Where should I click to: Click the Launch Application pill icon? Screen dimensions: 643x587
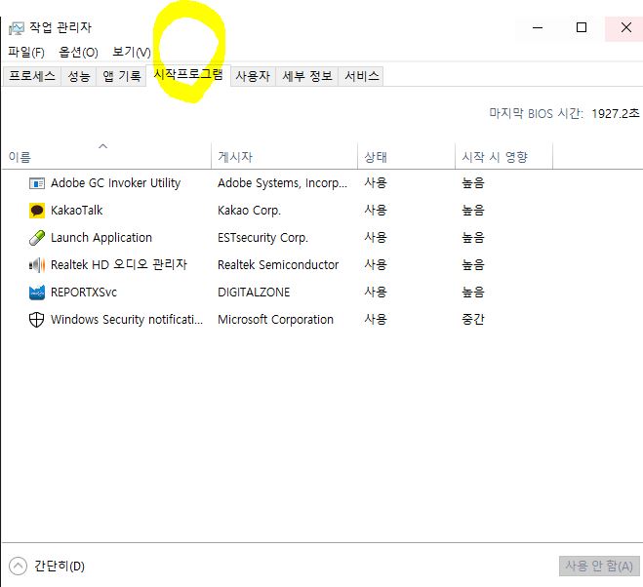tap(37, 238)
